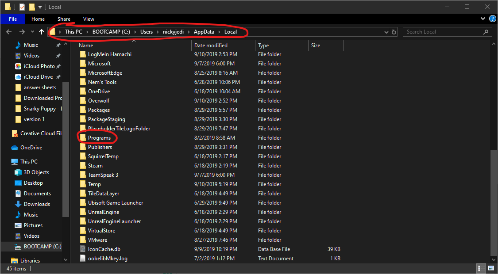
Task: Switch to the Details view layout icon
Action: (x=482, y=269)
